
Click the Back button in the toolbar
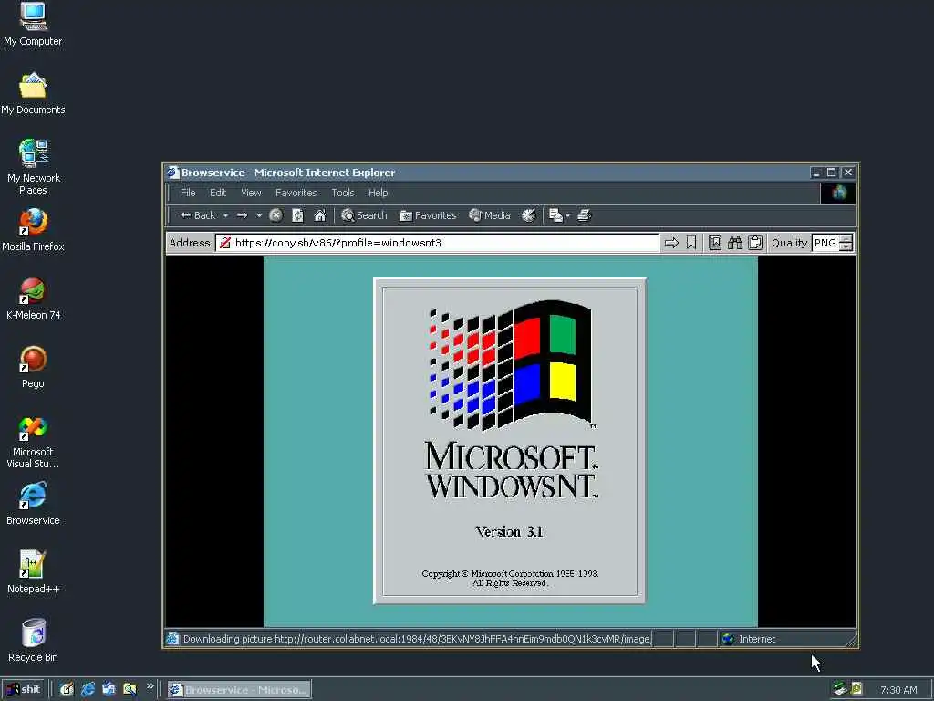click(197, 215)
